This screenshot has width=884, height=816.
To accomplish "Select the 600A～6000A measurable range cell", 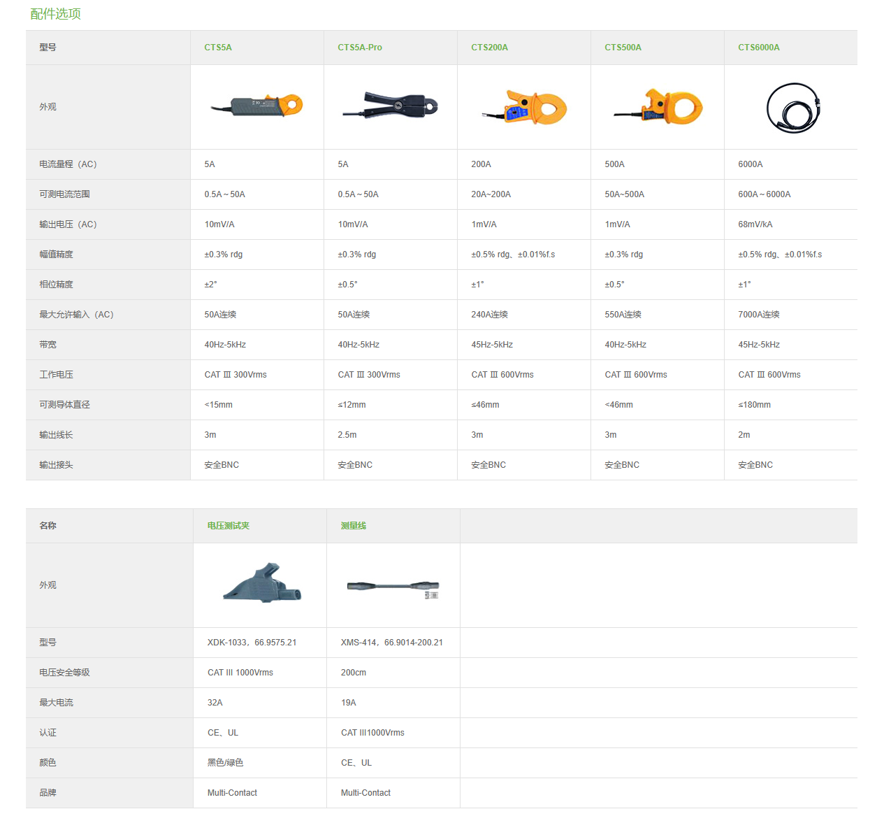I will pos(765,194).
